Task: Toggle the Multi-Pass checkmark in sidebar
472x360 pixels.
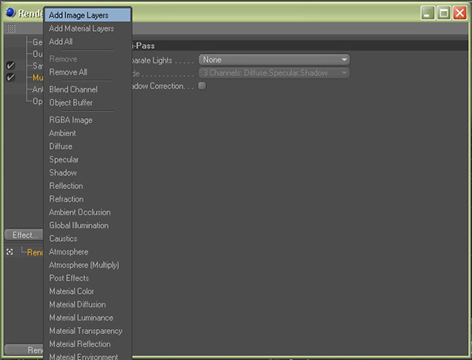Action: point(10,77)
